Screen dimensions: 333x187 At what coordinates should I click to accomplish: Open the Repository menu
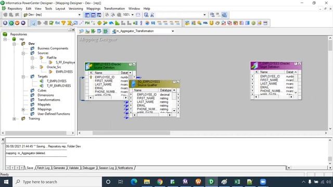point(15,9)
